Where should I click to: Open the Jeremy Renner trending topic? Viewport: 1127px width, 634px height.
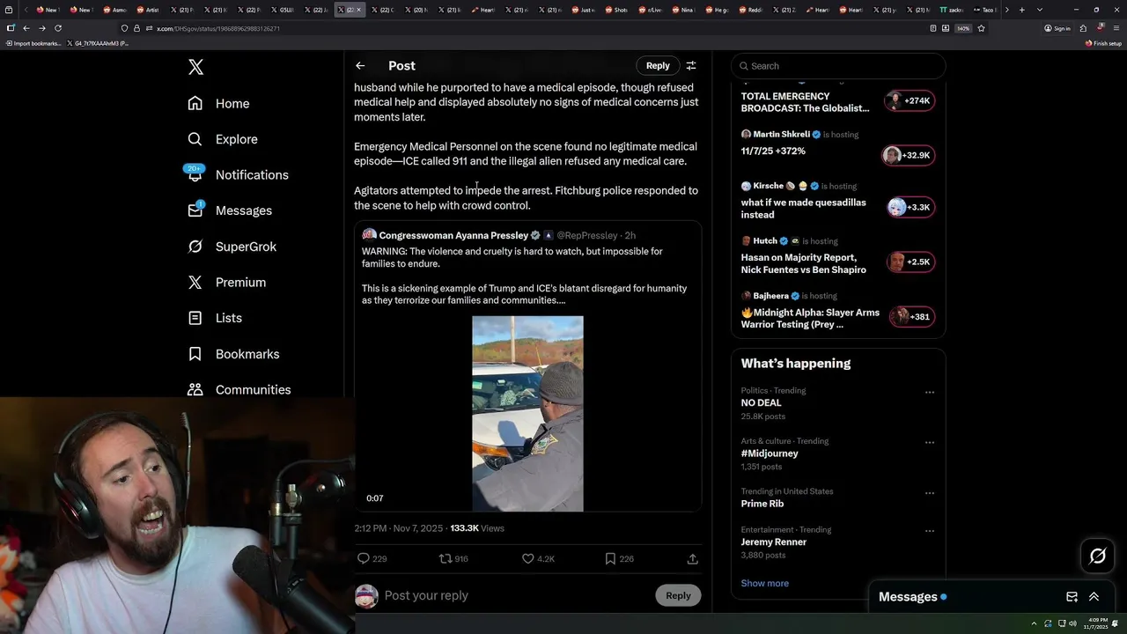pyautogui.click(x=773, y=542)
